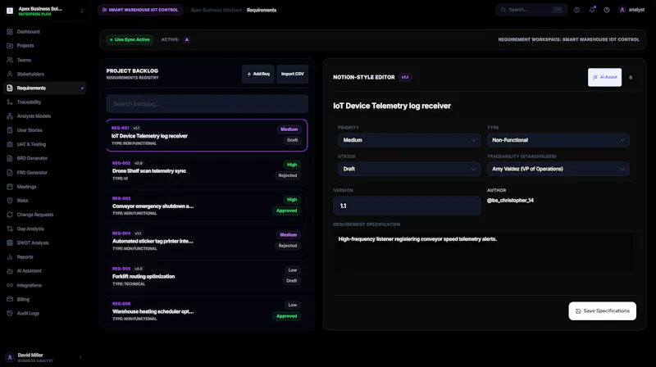
Task: Click the David Miller profile avatar
Action: click(10, 357)
